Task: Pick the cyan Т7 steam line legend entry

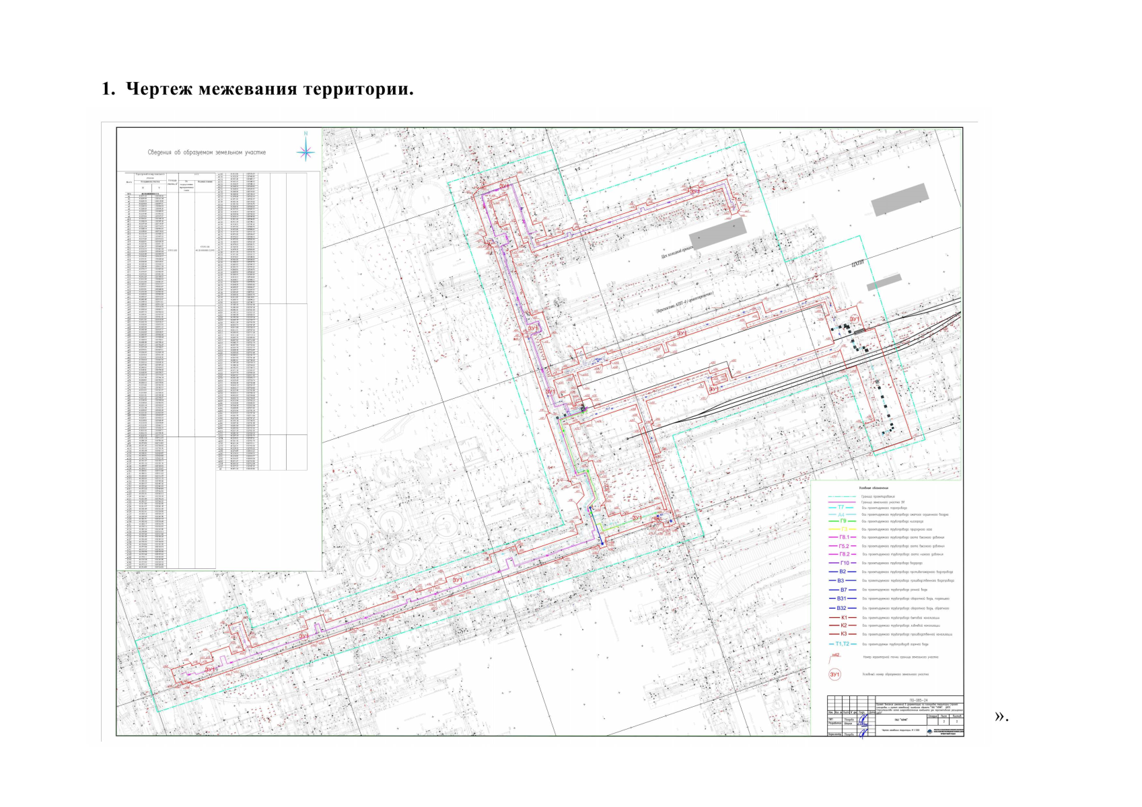Action: point(841,508)
